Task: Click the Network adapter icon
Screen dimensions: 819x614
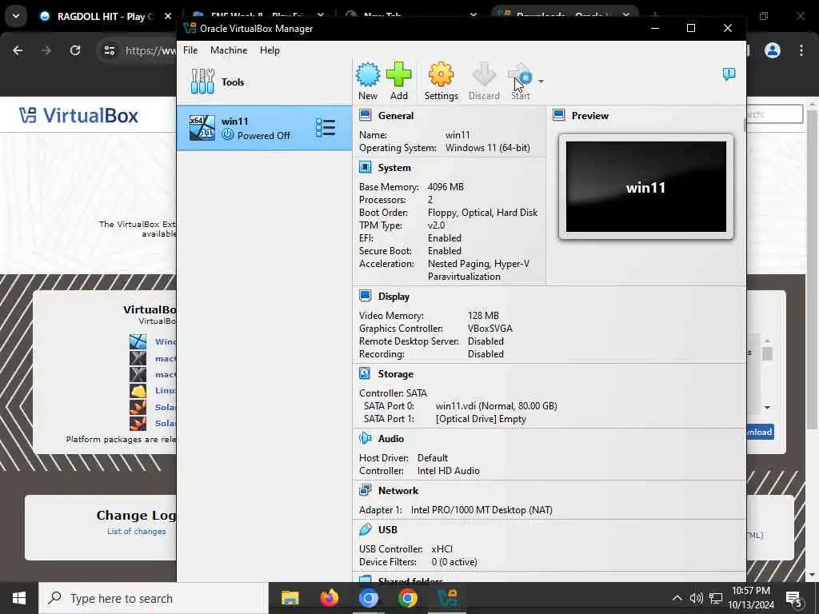Action: pos(365,490)
